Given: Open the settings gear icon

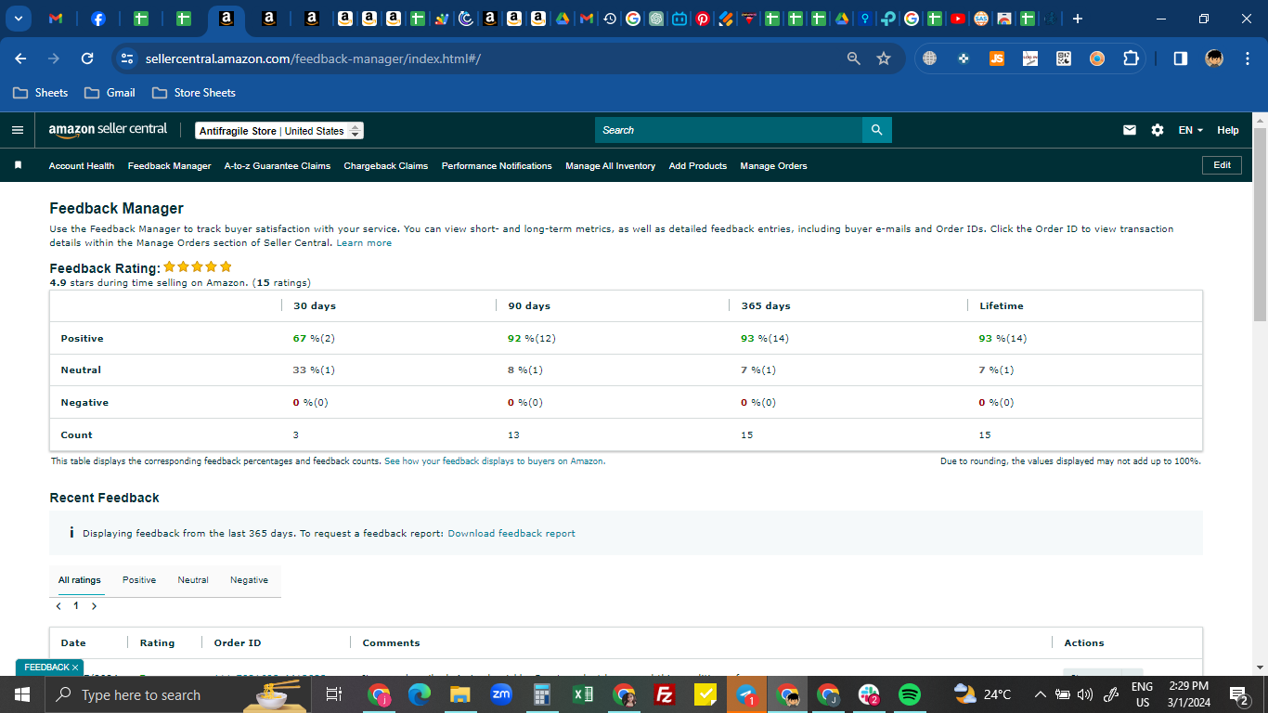Looking at the screenshot, I should pyautogui.click(x=1158, y=130).
